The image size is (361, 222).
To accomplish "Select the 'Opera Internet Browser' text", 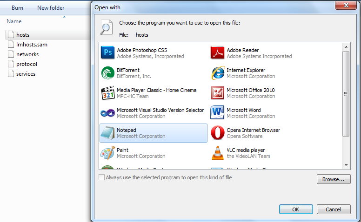I will [253, 130].
